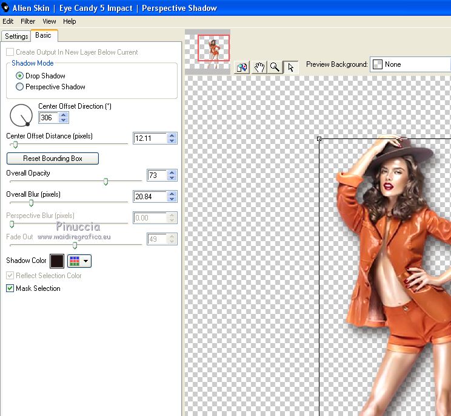This screenshot has height=416, width=451.
Task: Click Reset Bounding Box button
Action: [x=52, y=159]
